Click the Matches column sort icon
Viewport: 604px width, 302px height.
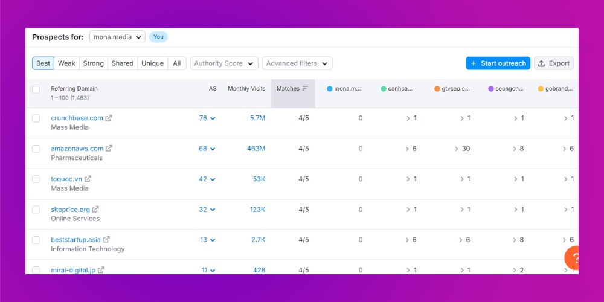click(x=305, y=88)
